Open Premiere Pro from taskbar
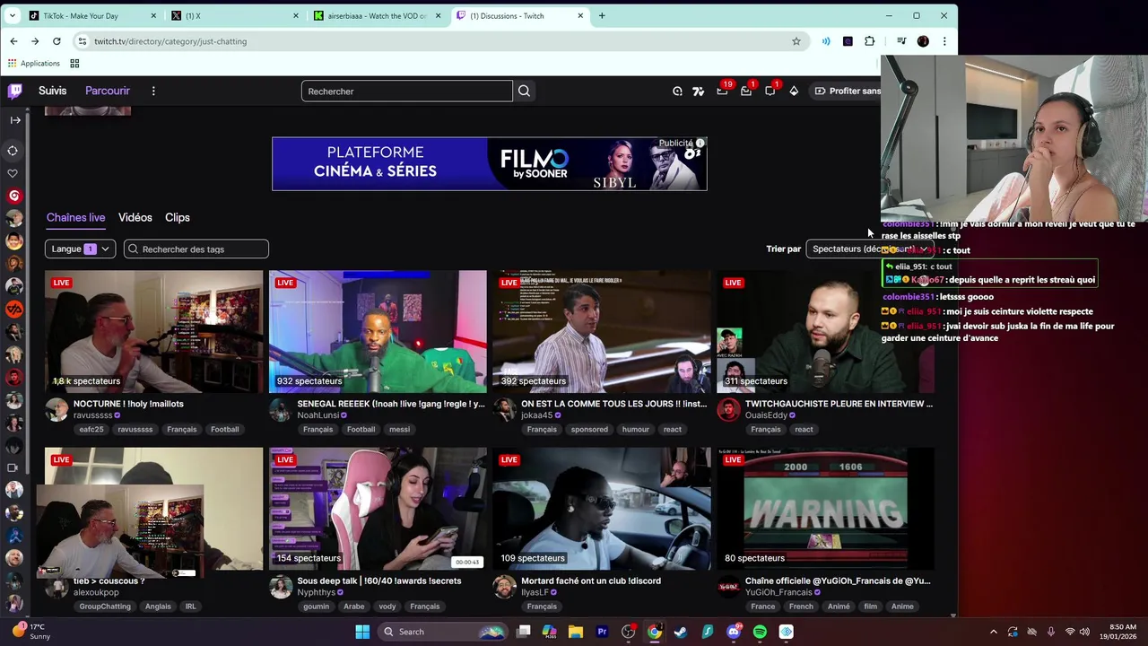Image resolution: width=1148 pixels, height=646 pixels. [602, 632]
